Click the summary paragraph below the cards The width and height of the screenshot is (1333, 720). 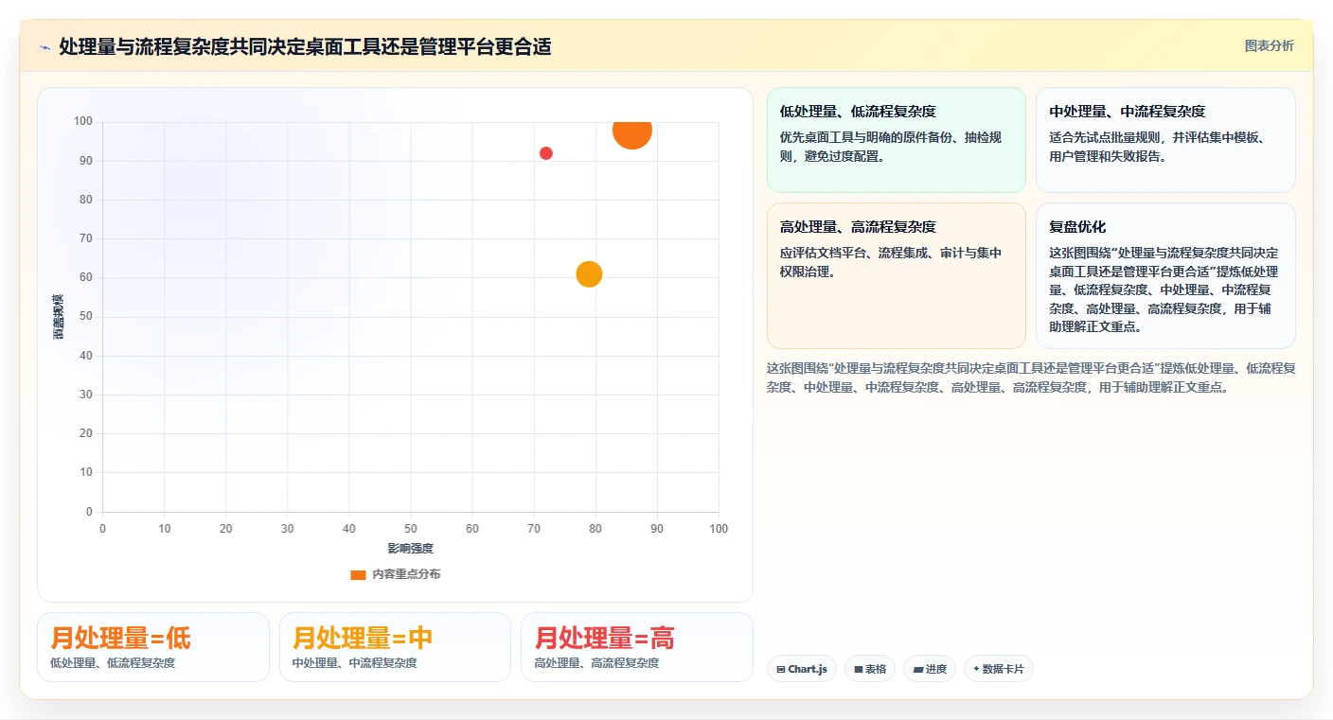point(1031,378)
